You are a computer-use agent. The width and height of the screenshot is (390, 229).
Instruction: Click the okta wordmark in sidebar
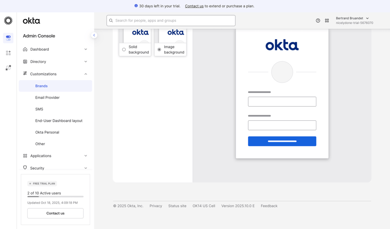[x=31, y=20]
